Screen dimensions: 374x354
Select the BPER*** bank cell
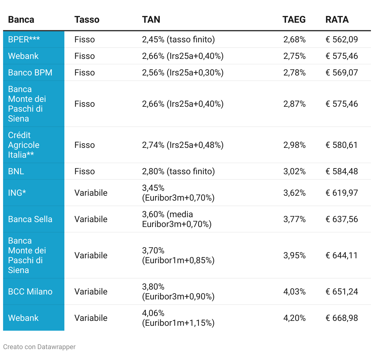pyautogui.click(x=24, y=40)
